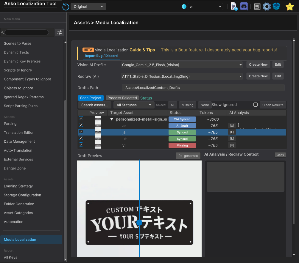This screenshot has height=263, width=299.
Task: Open the Discord icon in toolbar
Action: (x=244, y=7)
